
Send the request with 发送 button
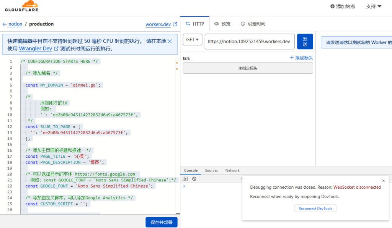[305, 41]
